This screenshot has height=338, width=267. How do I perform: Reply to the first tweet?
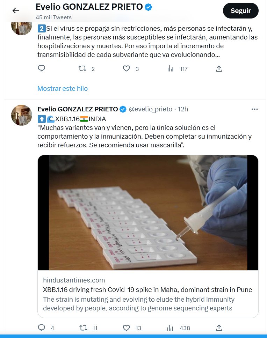point(42,68)
